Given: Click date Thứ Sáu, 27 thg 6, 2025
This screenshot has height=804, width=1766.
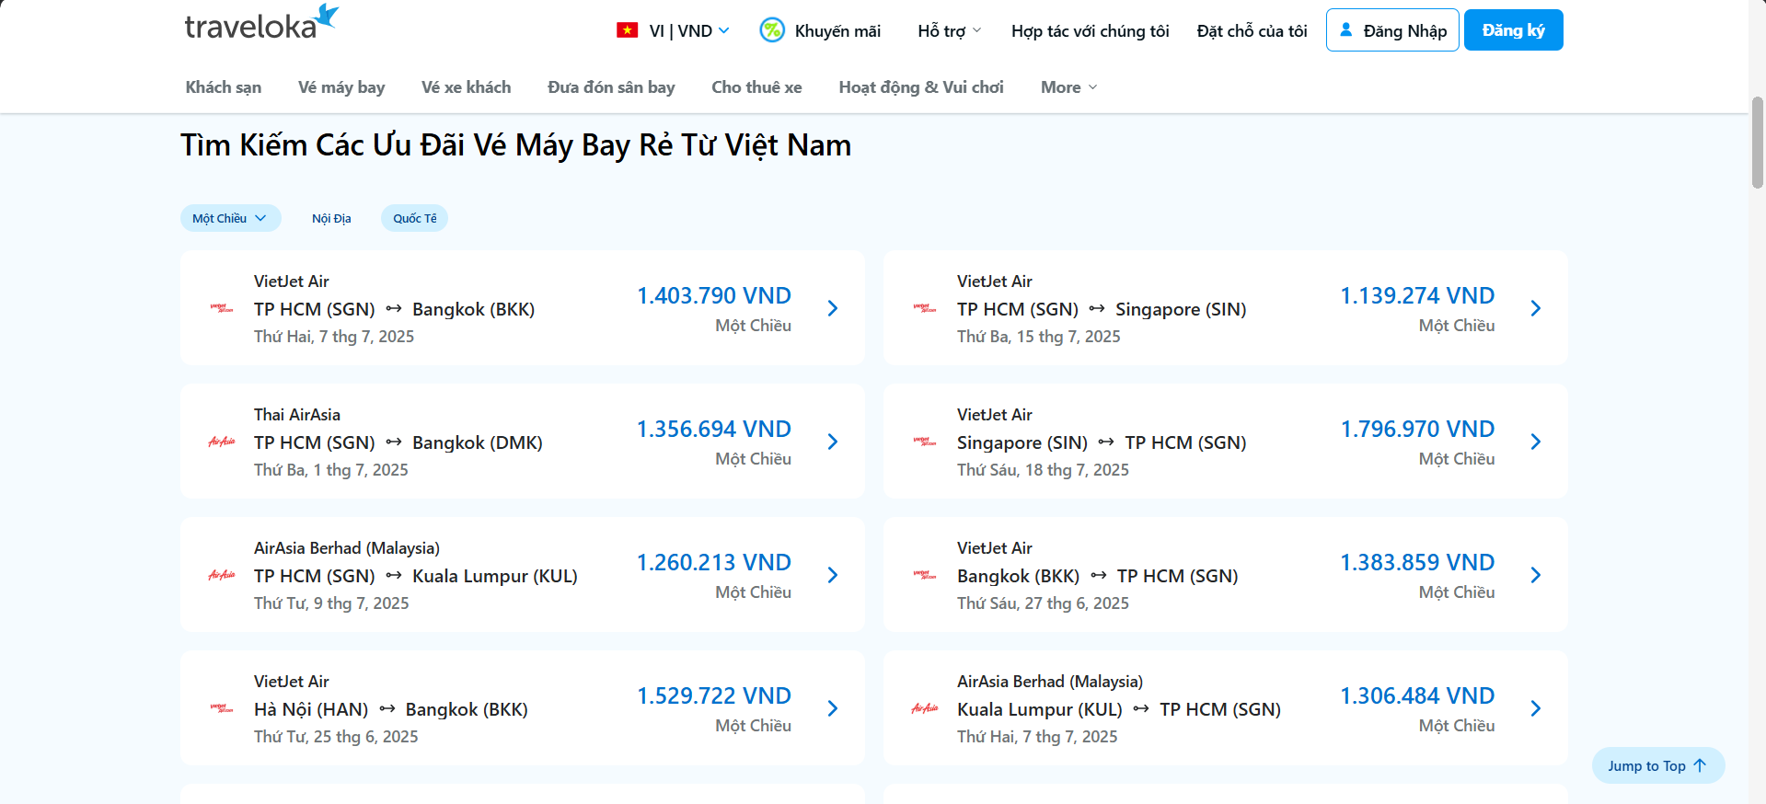Looking at the screenshot, I should click(x=1043, y=603).
